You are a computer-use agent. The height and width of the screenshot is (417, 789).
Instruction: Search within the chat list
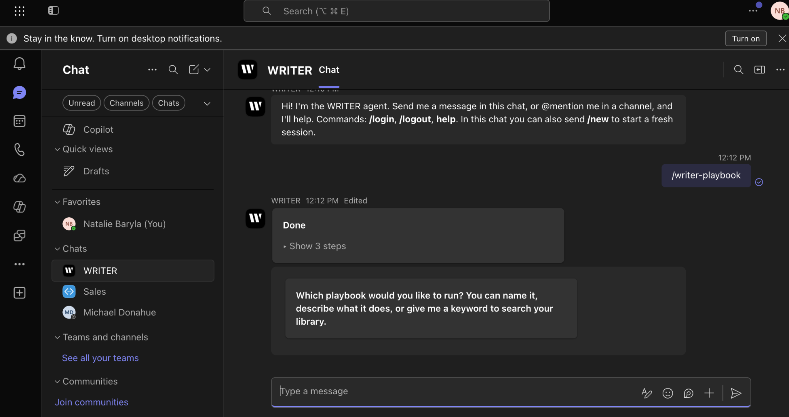pyautogui.click(x=173, y=70)
